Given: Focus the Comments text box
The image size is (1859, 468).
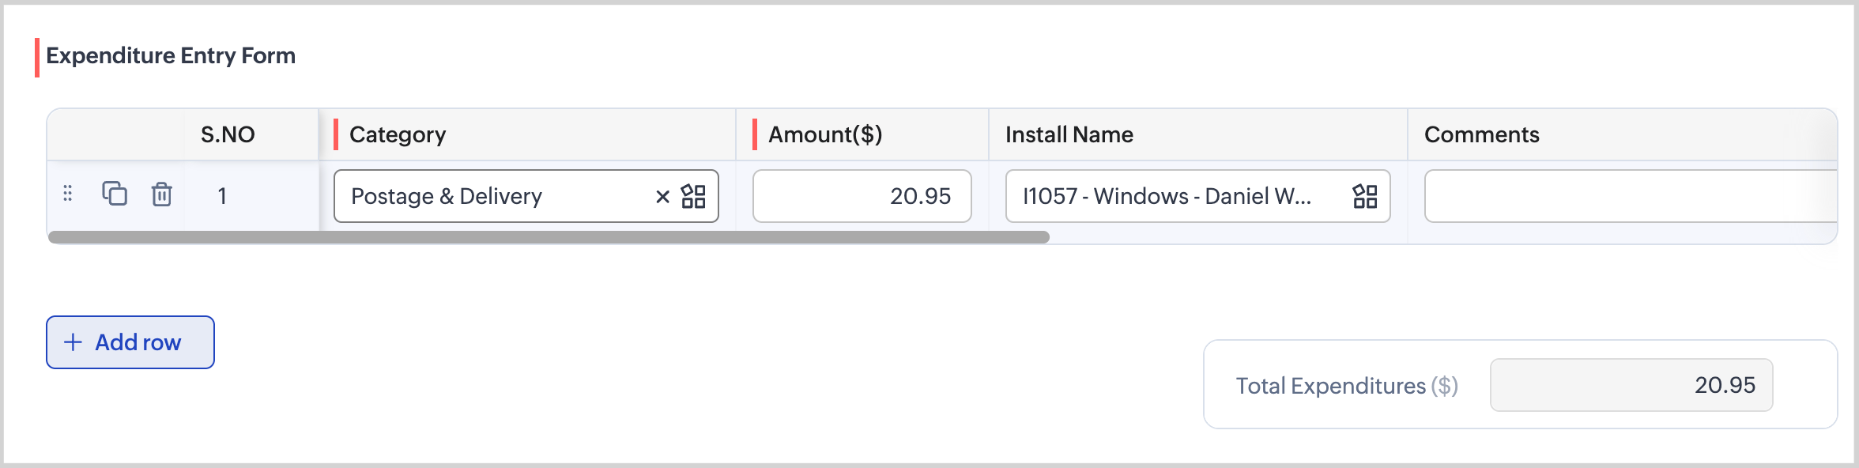Looking at the screenshot, I should pos(1628,196).
